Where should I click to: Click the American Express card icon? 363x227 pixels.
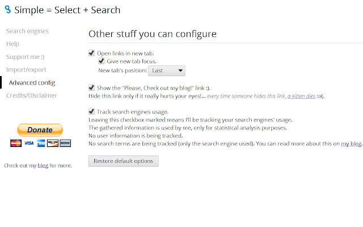[41, 143]
